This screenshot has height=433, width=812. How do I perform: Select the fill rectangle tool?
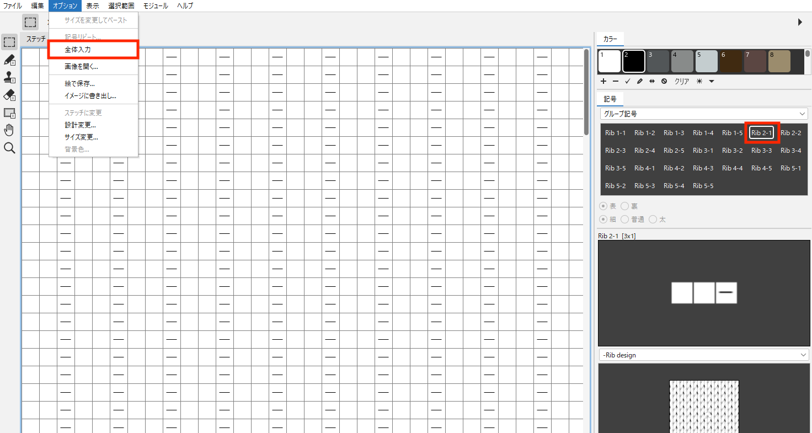tap(9, 113)
